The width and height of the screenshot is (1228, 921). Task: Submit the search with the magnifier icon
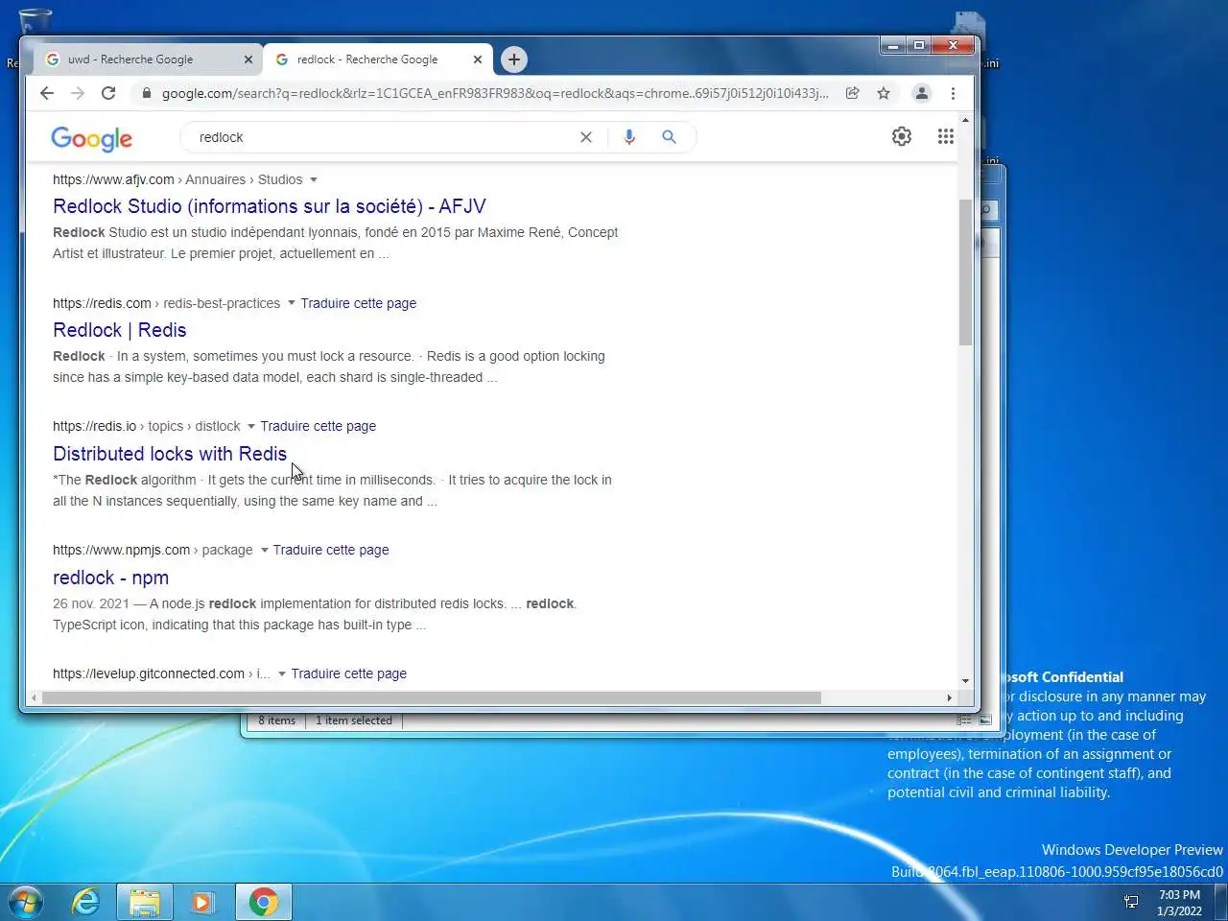coord(669,137)
